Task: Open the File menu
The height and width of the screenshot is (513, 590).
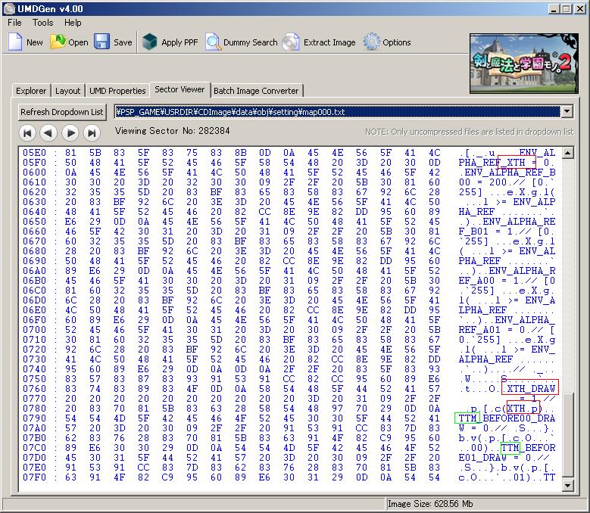Action: click(14, 23)
